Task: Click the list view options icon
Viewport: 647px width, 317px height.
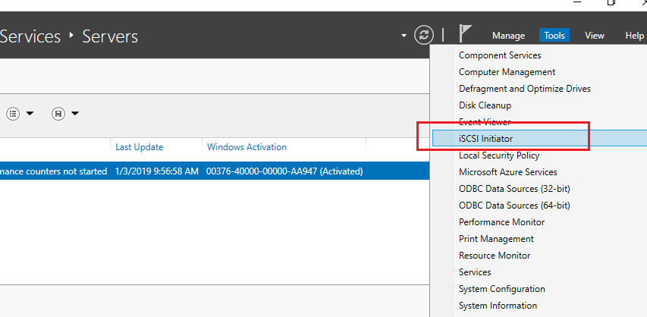Action: point(13,114)
